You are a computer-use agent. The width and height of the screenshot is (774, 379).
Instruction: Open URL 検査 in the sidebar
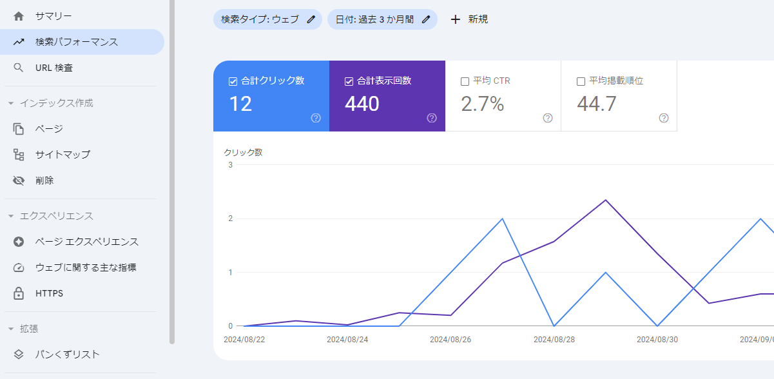pyautogui.click(x=82, y=68)
